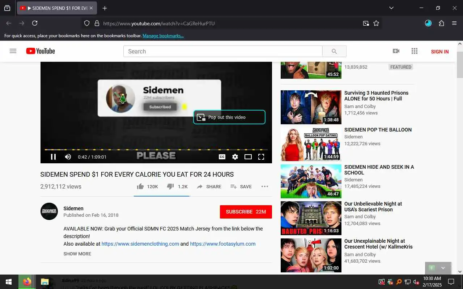This screenshot has height=289, width=463.
Task: Open Surviving 3 Haunted Prisons thumbnail
Action: [311, 107]
